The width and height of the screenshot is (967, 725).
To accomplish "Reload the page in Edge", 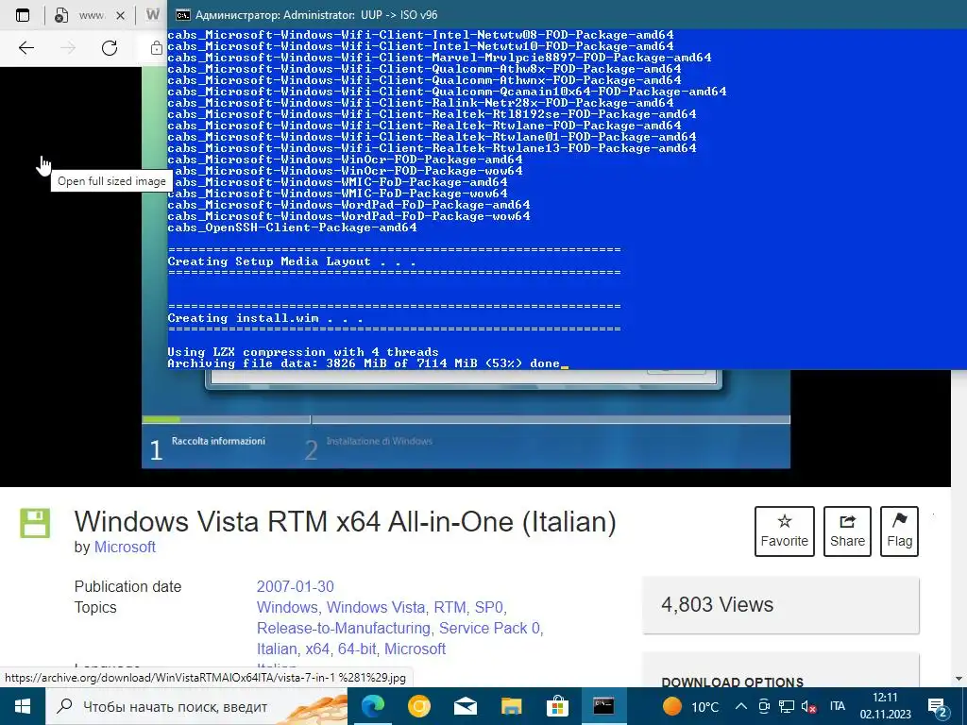I will pos(110,48).
